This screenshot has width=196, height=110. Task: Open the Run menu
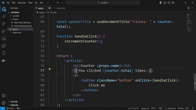coord(42,3)
